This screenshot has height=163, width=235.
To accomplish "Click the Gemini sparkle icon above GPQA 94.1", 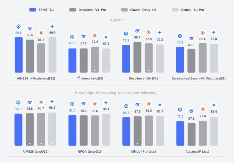I will [x=106, y=103].
